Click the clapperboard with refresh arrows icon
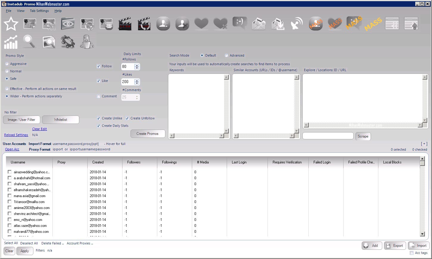432x259 pixels. (144, 24)
